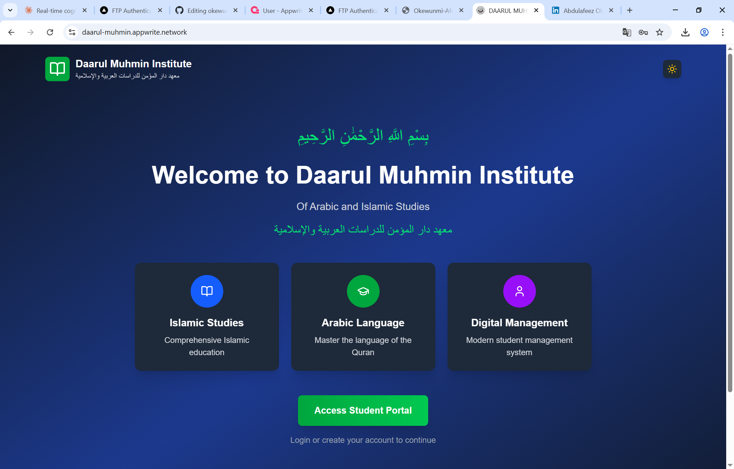The image size is (734, 469).
Task: Bookmark this page with the star icon
Action: click(660, 32)
